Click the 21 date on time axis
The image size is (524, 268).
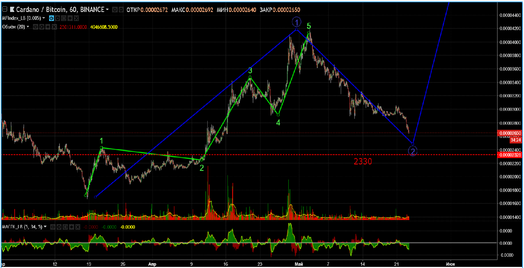pos(397,264)
